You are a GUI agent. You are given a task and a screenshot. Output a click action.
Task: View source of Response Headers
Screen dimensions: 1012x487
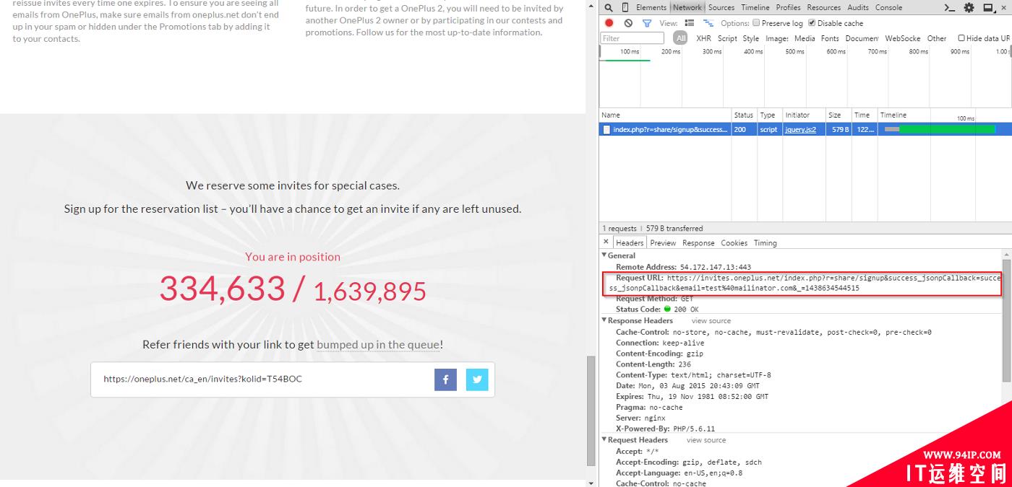(x=711, y=321)
